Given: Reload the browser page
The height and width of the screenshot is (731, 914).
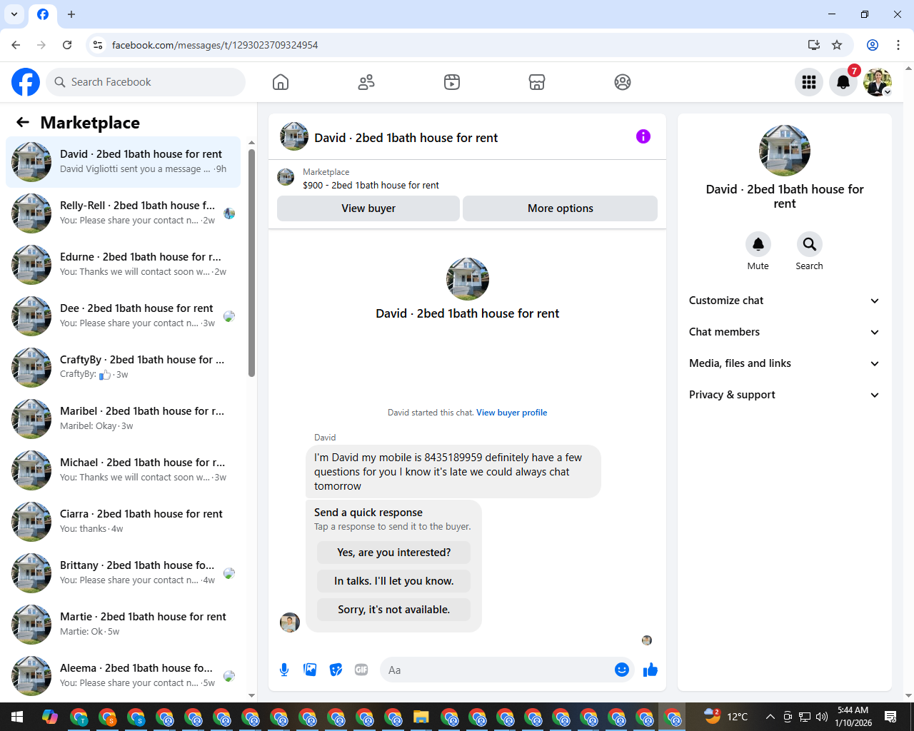Looking at the screenshot, I should click(67, 45).
